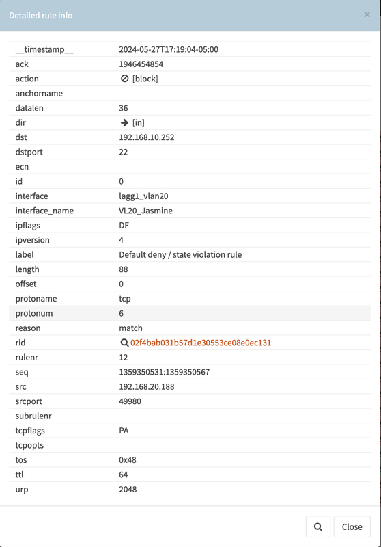Select timestamp value 2024-05-27T17:19:04-05:00

click(x=169, y=49)
